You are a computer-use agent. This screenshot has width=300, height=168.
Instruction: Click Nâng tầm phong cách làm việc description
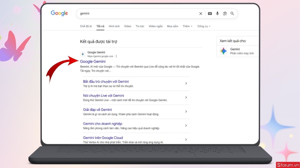coord(121,128)
